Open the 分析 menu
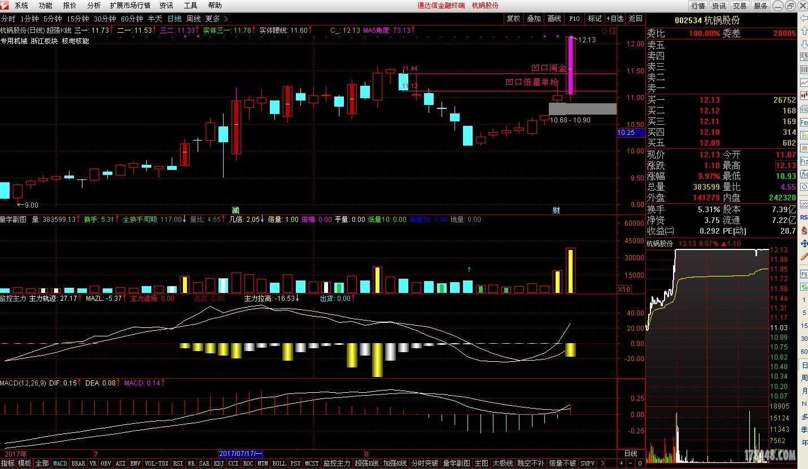The height and width of the screenshot is (469, 808). 94,6
